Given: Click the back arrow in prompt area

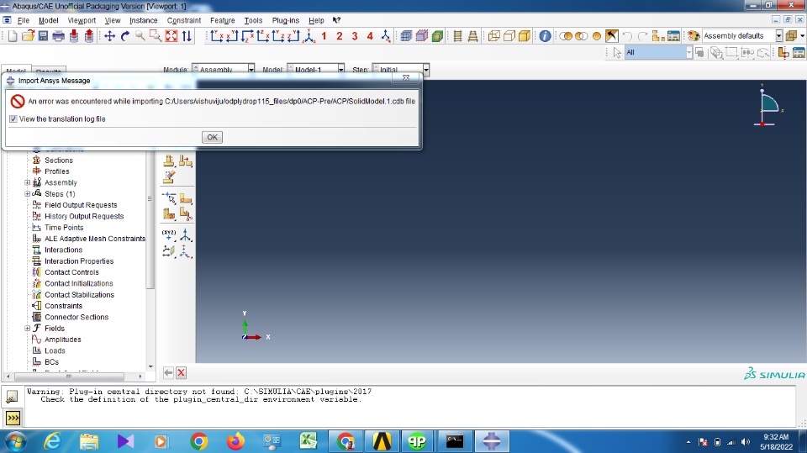Looking at the screenshot, I should pyautogui.click(x=168, y=372).
